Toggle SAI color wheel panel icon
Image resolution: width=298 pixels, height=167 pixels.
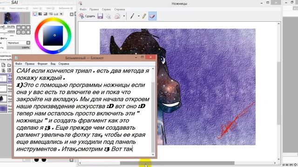35,14
